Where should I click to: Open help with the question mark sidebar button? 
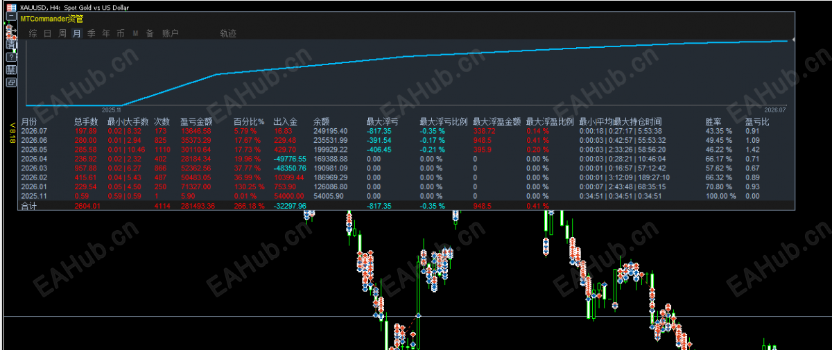click(x=11, y=57)
